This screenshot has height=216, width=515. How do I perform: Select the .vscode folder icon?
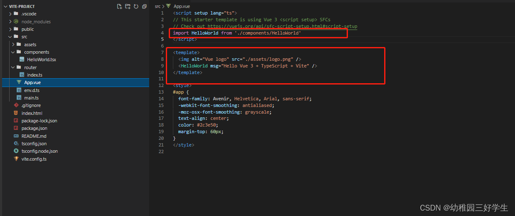click(16, 14)
